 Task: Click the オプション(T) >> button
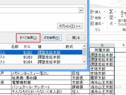click(70, 26)
